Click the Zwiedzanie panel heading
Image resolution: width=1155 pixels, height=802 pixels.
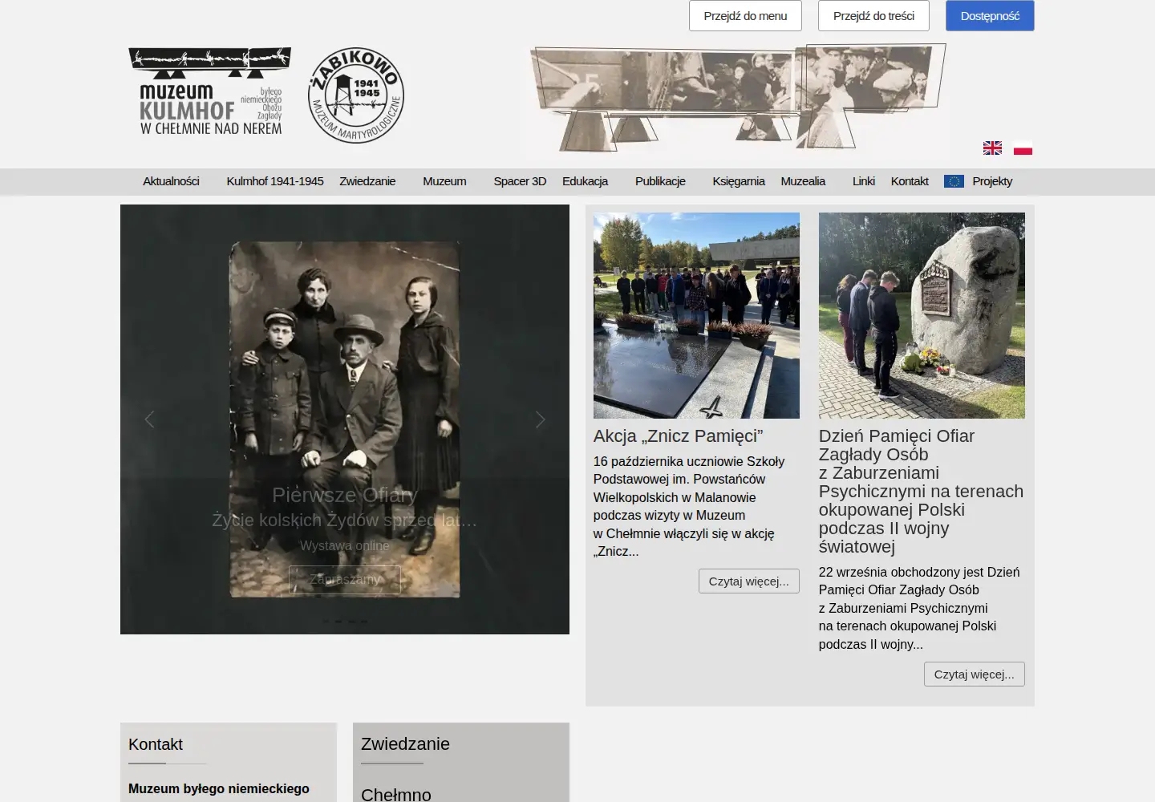tap(405, 744)
